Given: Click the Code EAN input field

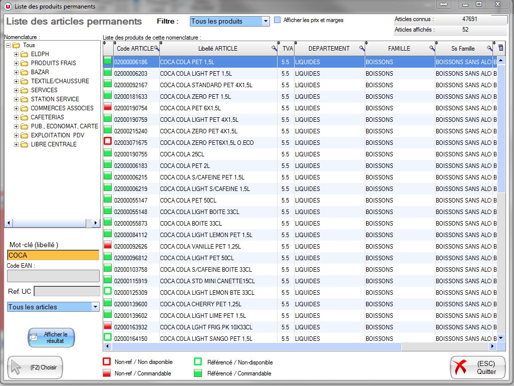Looking at the screenshot, I should [53, 276].
